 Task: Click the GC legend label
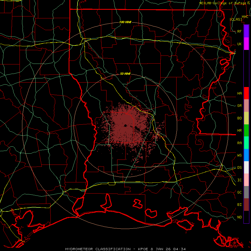tap(240, 192)
